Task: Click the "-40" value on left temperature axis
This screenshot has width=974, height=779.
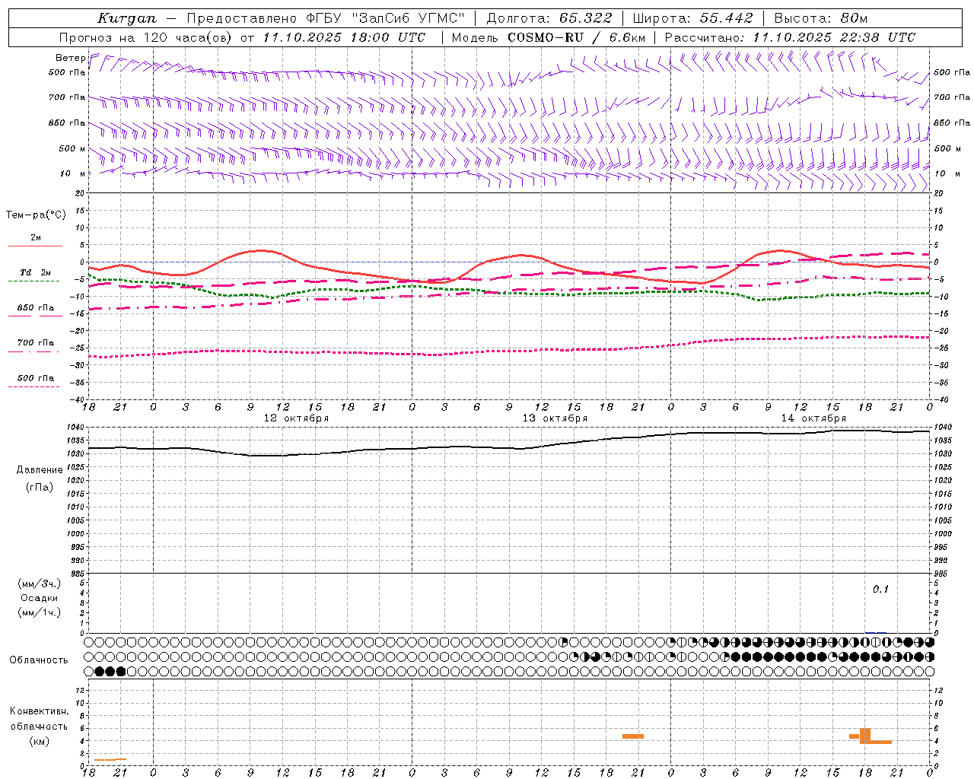Action: click(x=78, y=400)
